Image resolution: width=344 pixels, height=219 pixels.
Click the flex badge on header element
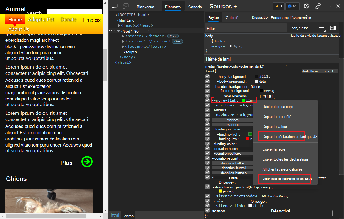[173, 36]
